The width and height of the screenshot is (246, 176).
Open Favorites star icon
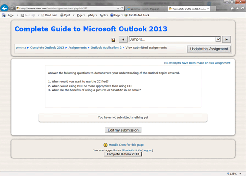(237, 9)
